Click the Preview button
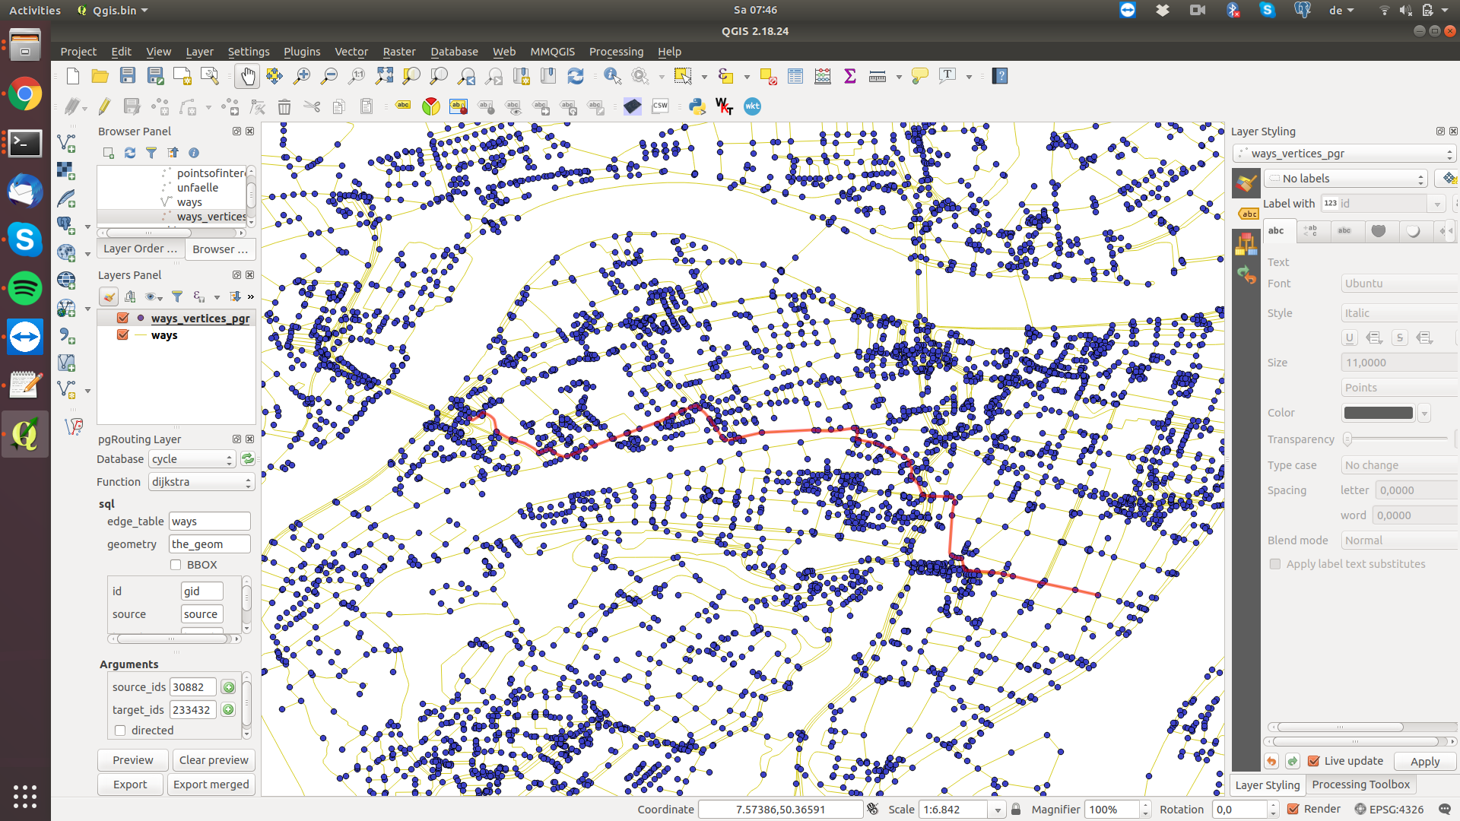 (133, 760)
